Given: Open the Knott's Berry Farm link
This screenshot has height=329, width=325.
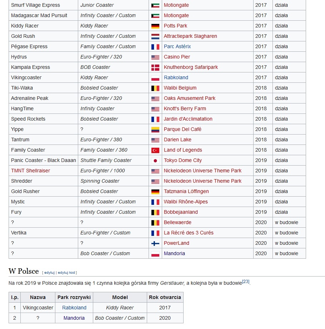Looking at the screenshot, I should [x=185, y=108].
